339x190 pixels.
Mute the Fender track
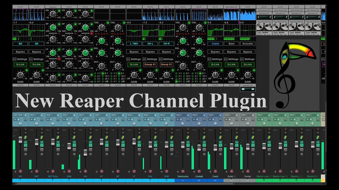coord(253,129)
